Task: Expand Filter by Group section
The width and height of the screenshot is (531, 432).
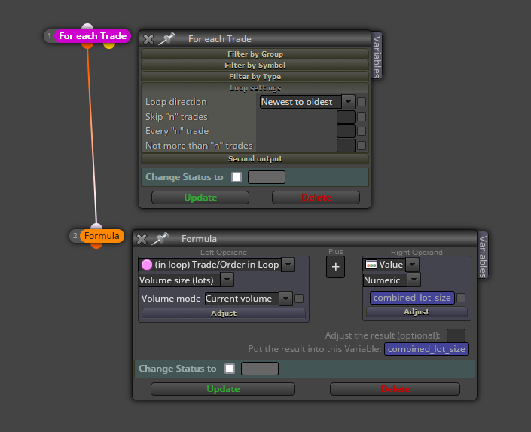Action: (255, 54)
